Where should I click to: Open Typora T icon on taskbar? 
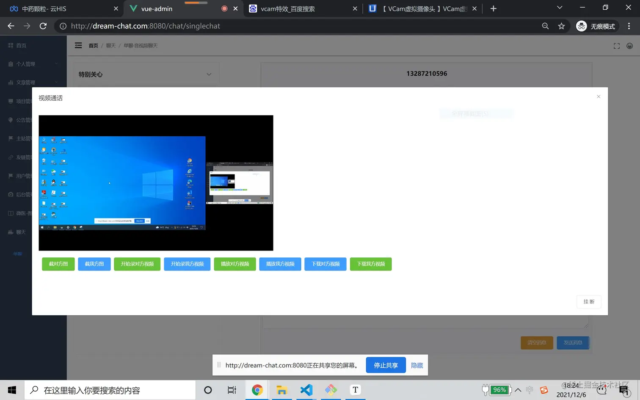[x=355, y=390]
